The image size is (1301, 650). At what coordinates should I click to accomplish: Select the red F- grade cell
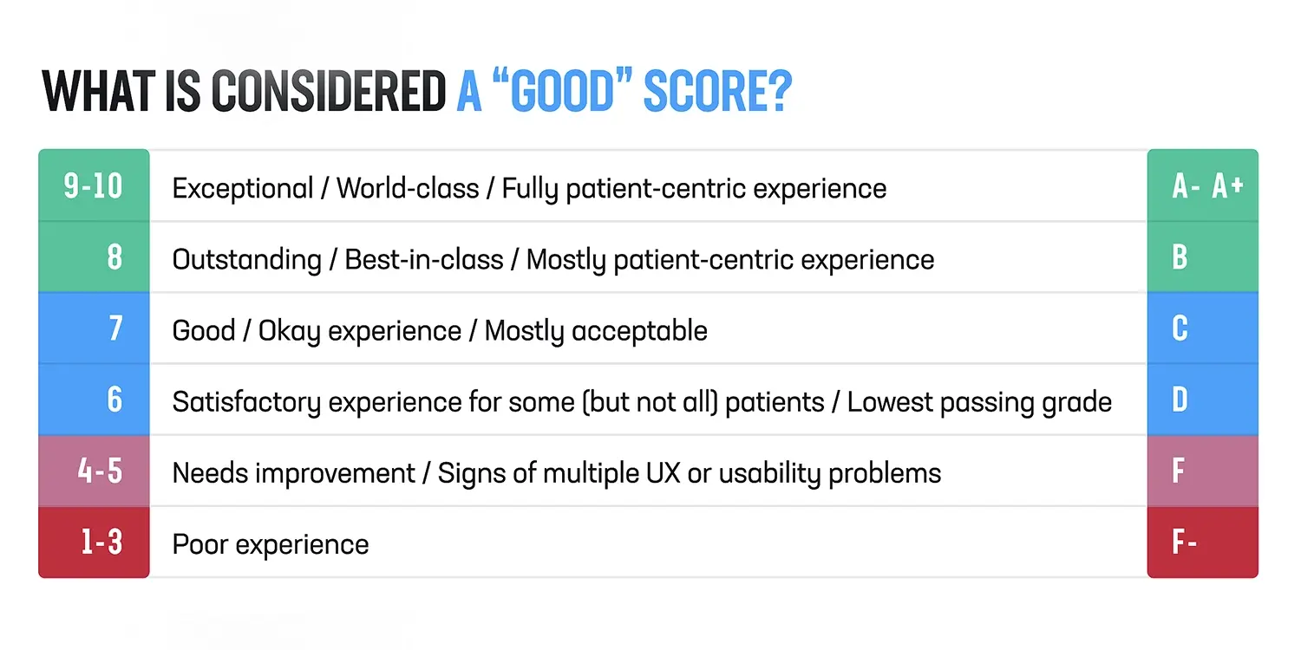[1203, 543]
